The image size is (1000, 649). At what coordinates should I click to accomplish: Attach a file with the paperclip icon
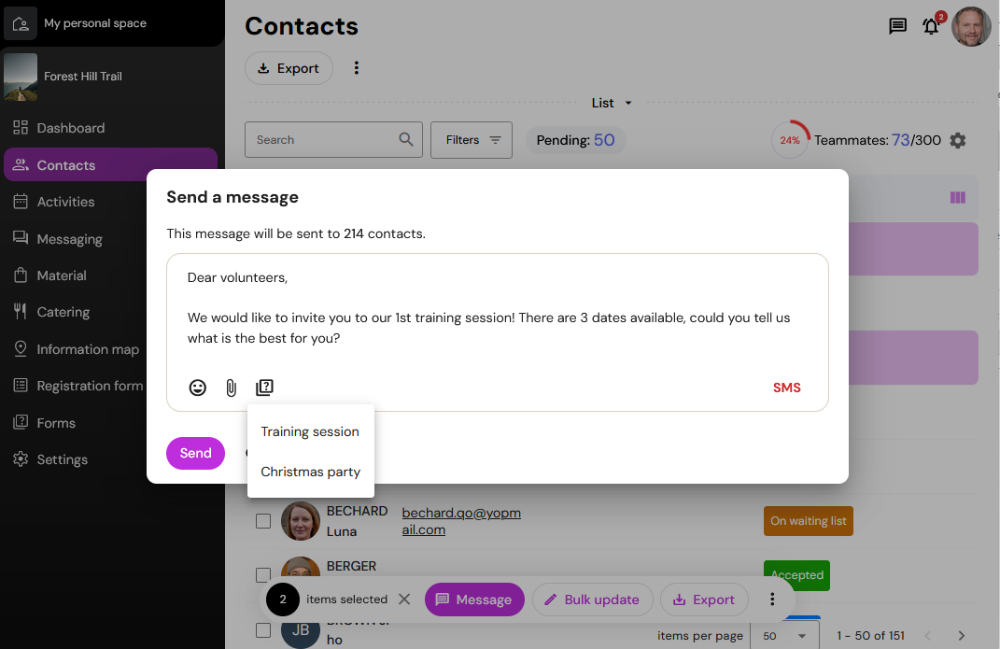pyautogui.click(x=231, y=388)
